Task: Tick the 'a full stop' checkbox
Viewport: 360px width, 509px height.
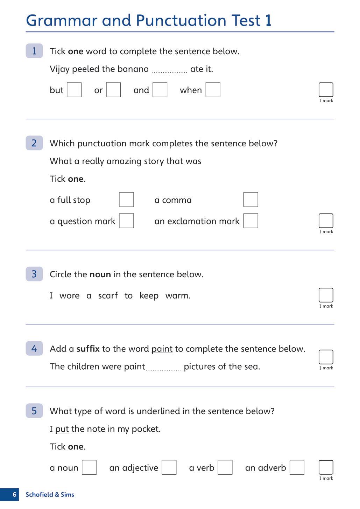Action: [127, 200]
